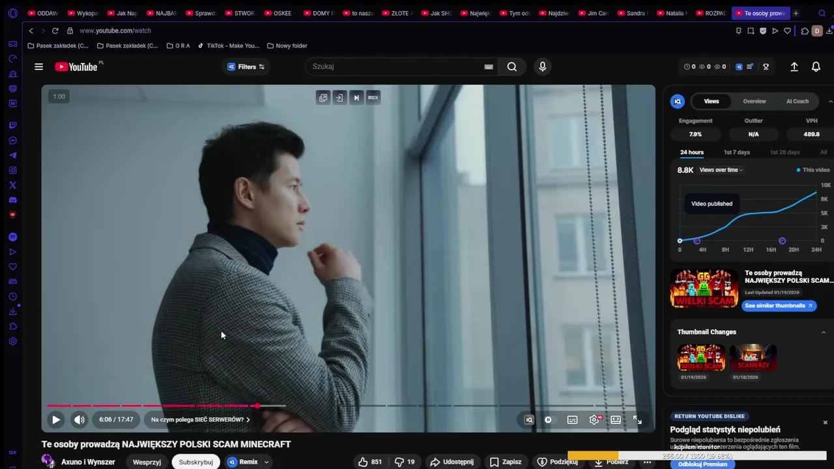The image size is (834, 469).
Task: Open the notifications bell
Action: point(816,66)
